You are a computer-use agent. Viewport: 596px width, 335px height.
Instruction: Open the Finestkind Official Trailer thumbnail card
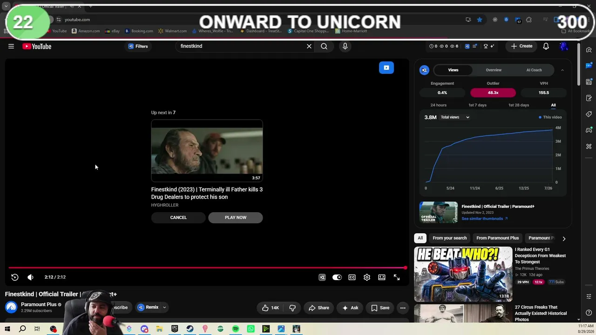click(x=439, y=213)
